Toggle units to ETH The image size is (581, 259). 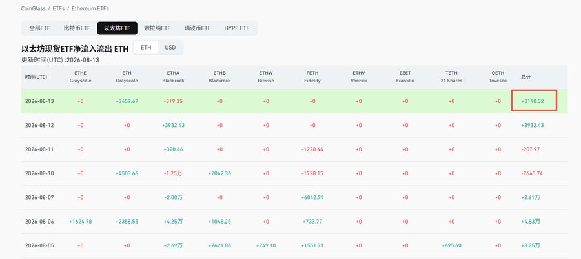[x=146, y=48]
